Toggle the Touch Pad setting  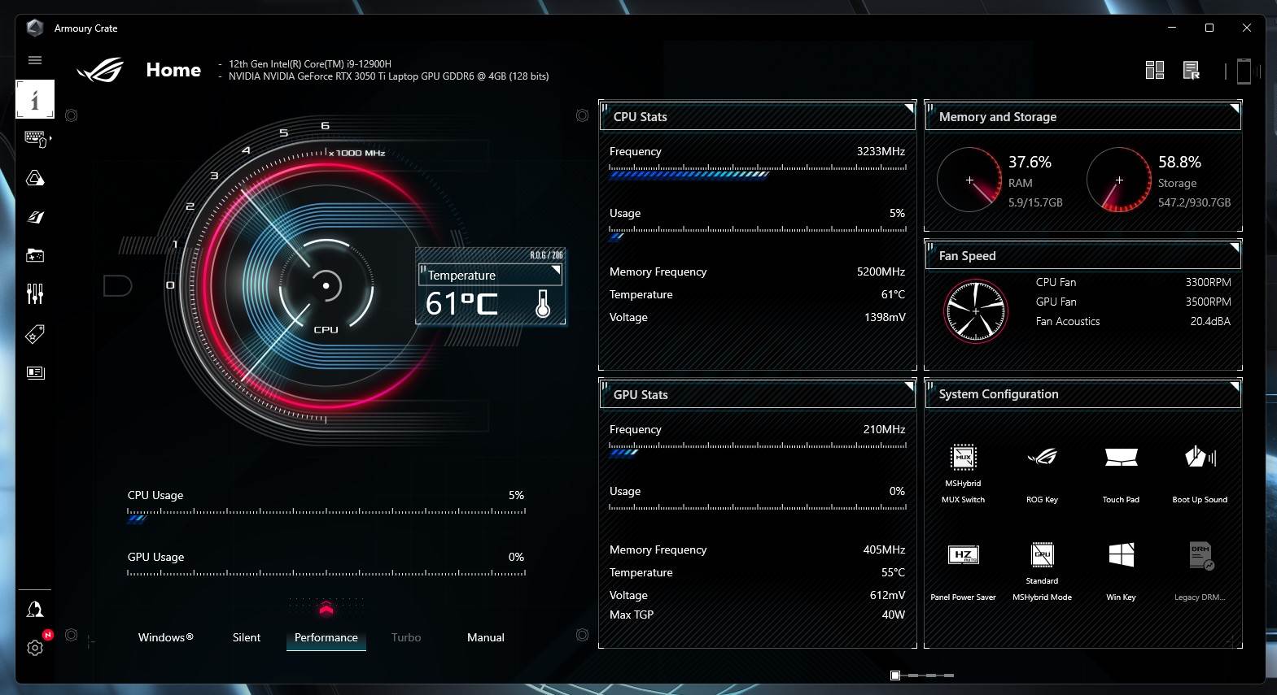click(1121, 458)
